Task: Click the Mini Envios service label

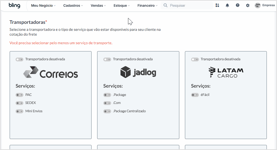Action: 34,111
